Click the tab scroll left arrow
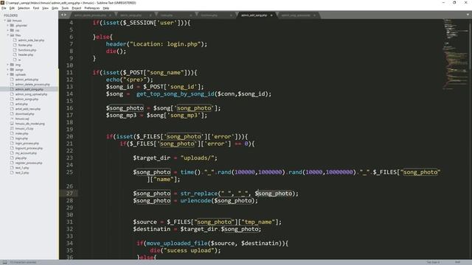The width and height of the screenshot is (472, 265). coord(62,15)
